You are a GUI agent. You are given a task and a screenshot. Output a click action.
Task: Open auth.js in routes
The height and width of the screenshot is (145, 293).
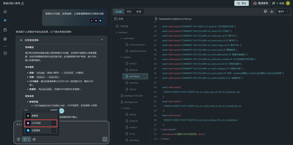130,114
